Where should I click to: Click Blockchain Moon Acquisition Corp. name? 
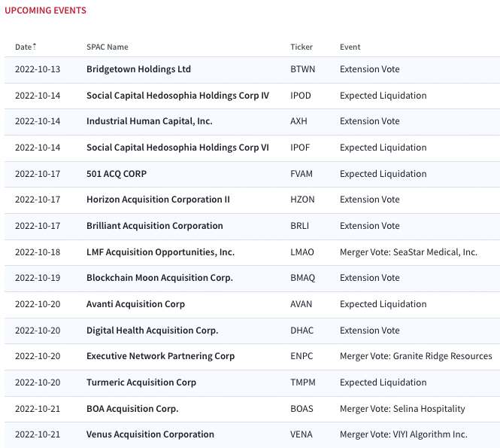pos(159,278)
